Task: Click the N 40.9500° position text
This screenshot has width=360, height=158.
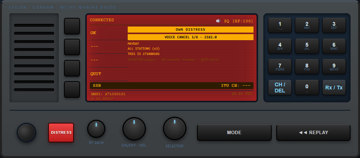Action: point(103,99)
